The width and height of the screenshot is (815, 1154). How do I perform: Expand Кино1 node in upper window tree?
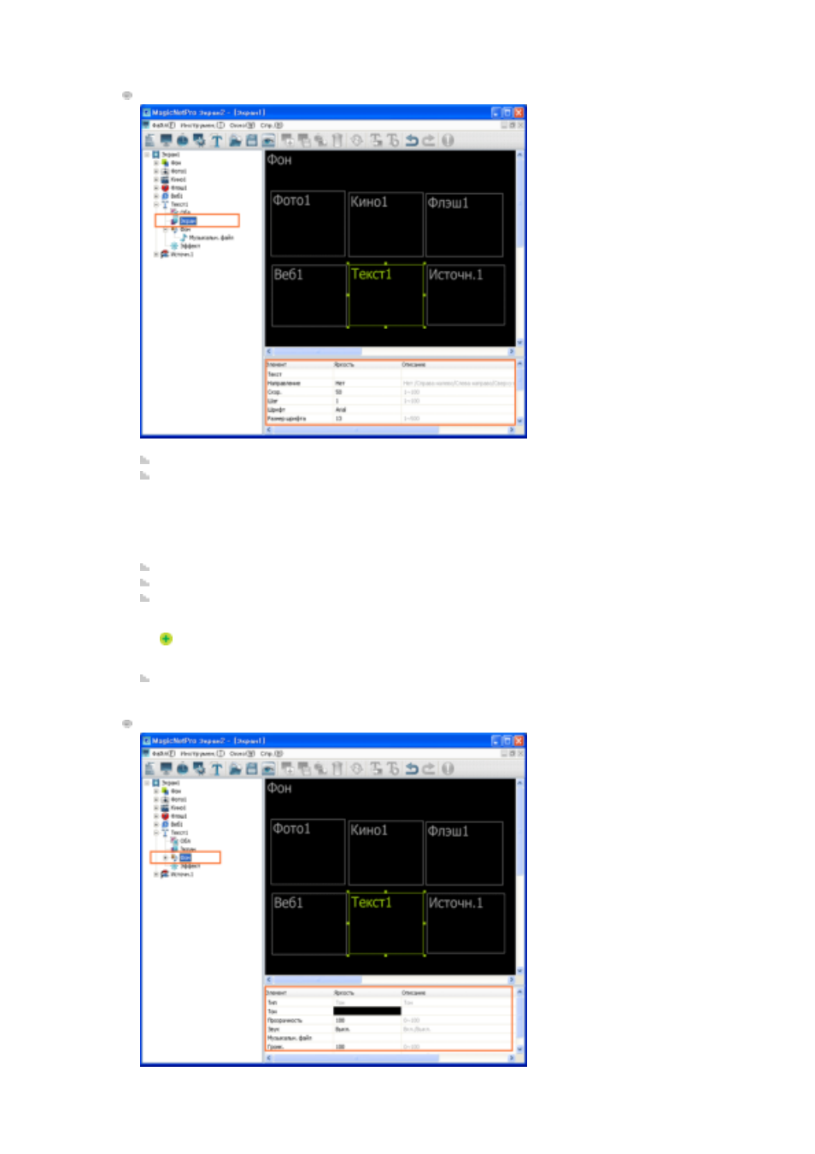(156, 180)
